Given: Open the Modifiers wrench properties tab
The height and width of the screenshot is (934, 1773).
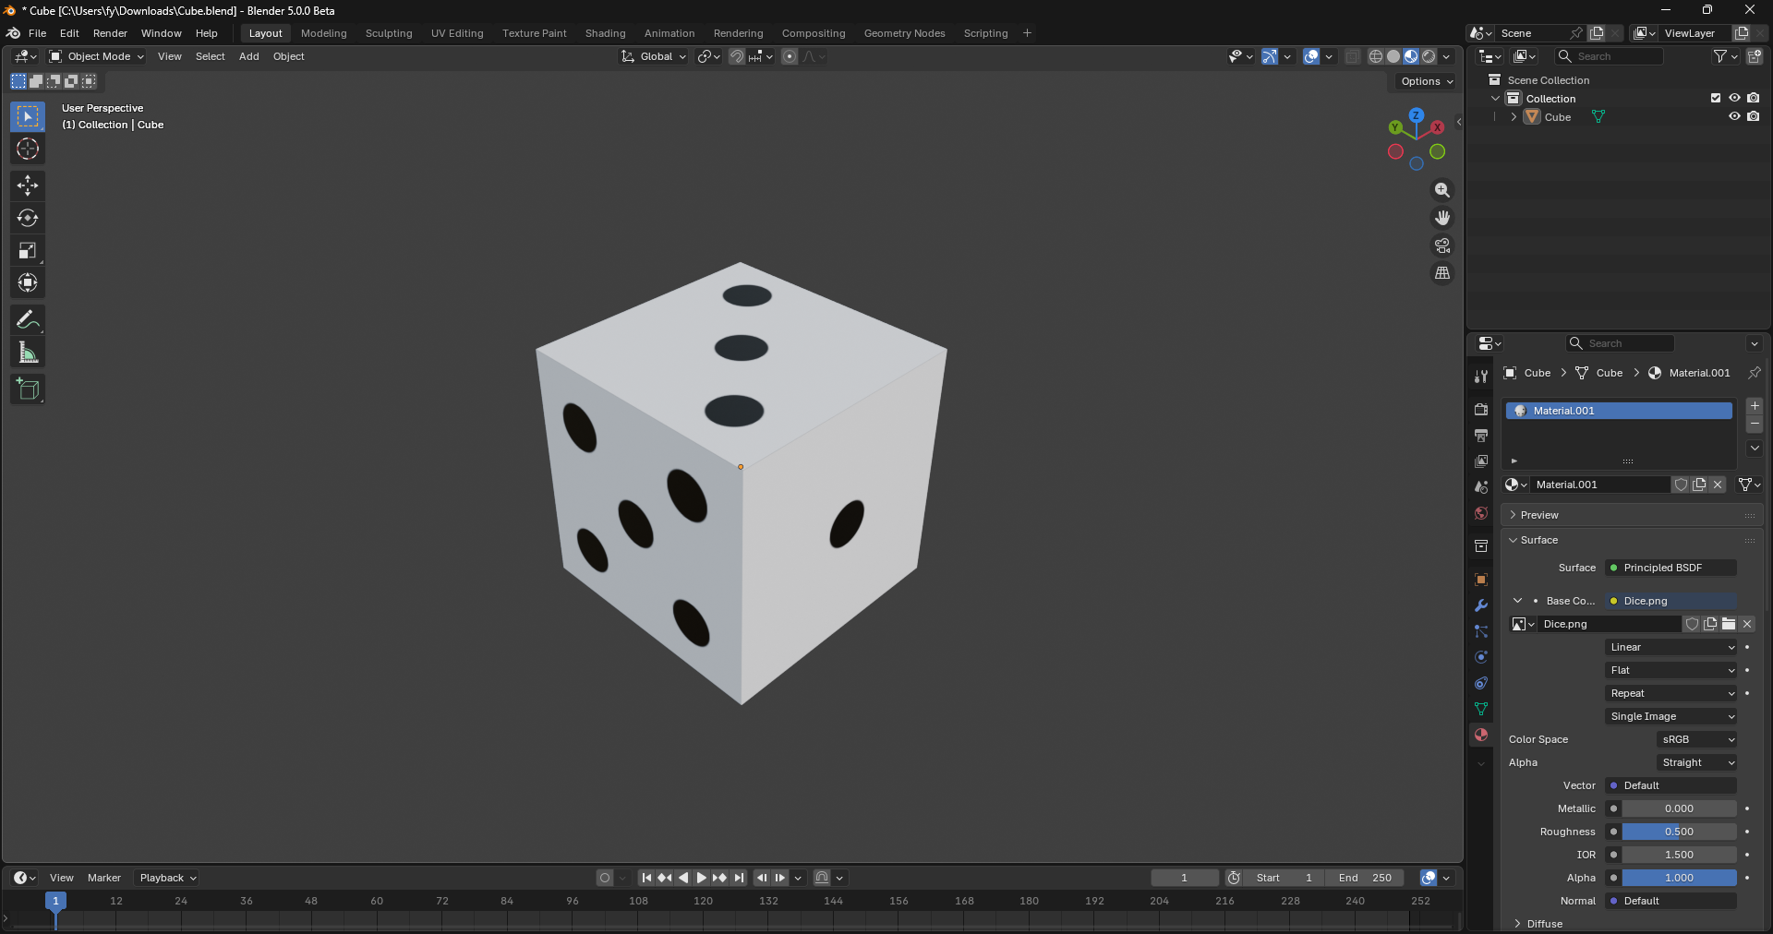Looking at the screenshot, I should tap(1481, 606).
